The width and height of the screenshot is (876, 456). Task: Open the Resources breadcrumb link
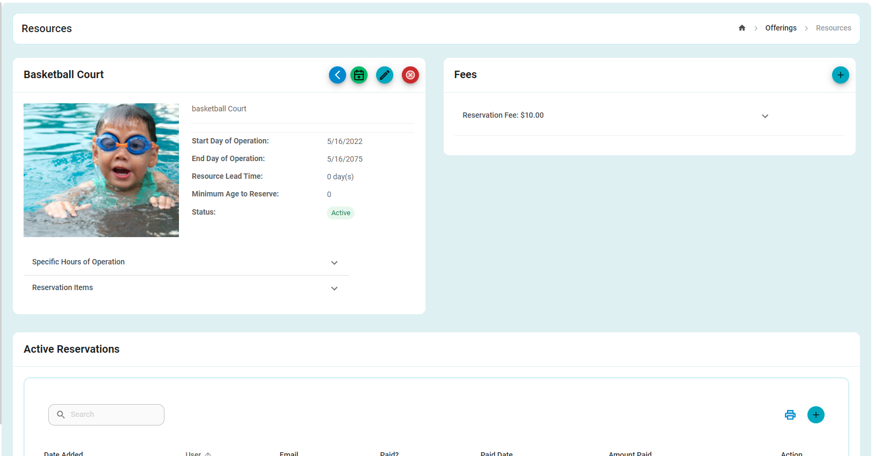[x=833, y=28]
